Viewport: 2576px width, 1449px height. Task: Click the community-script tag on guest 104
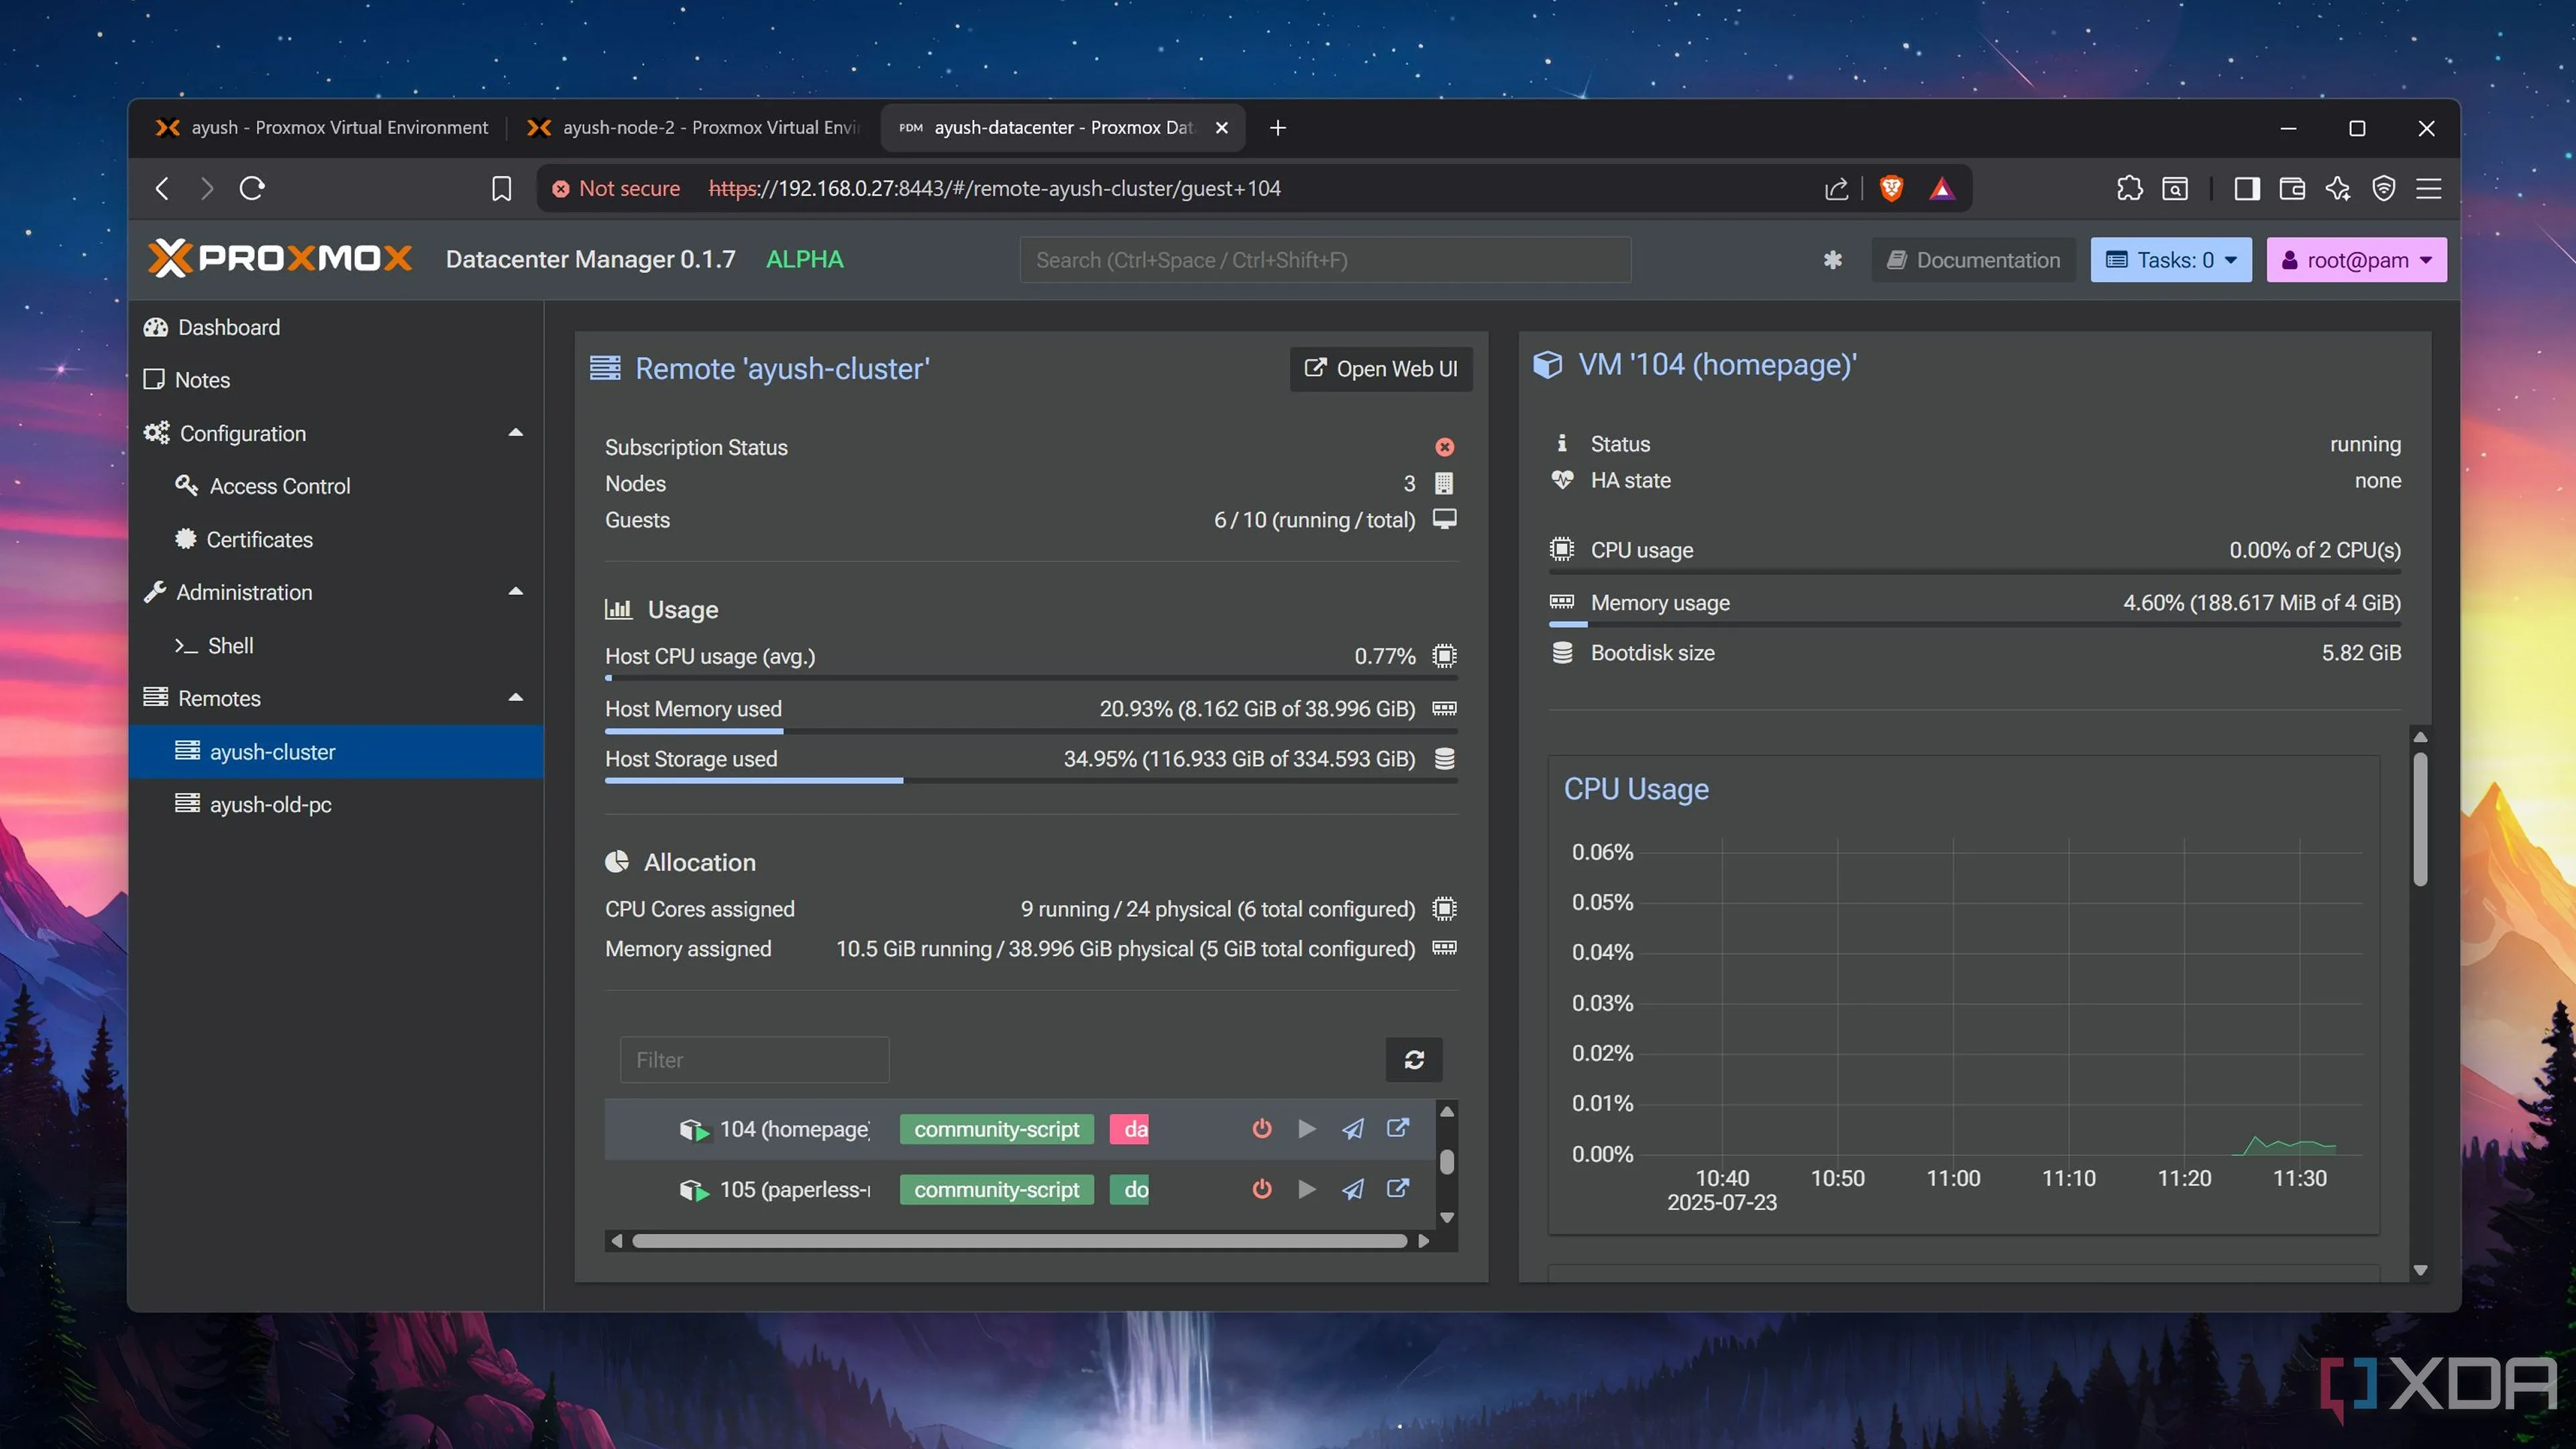point(996,1129)
